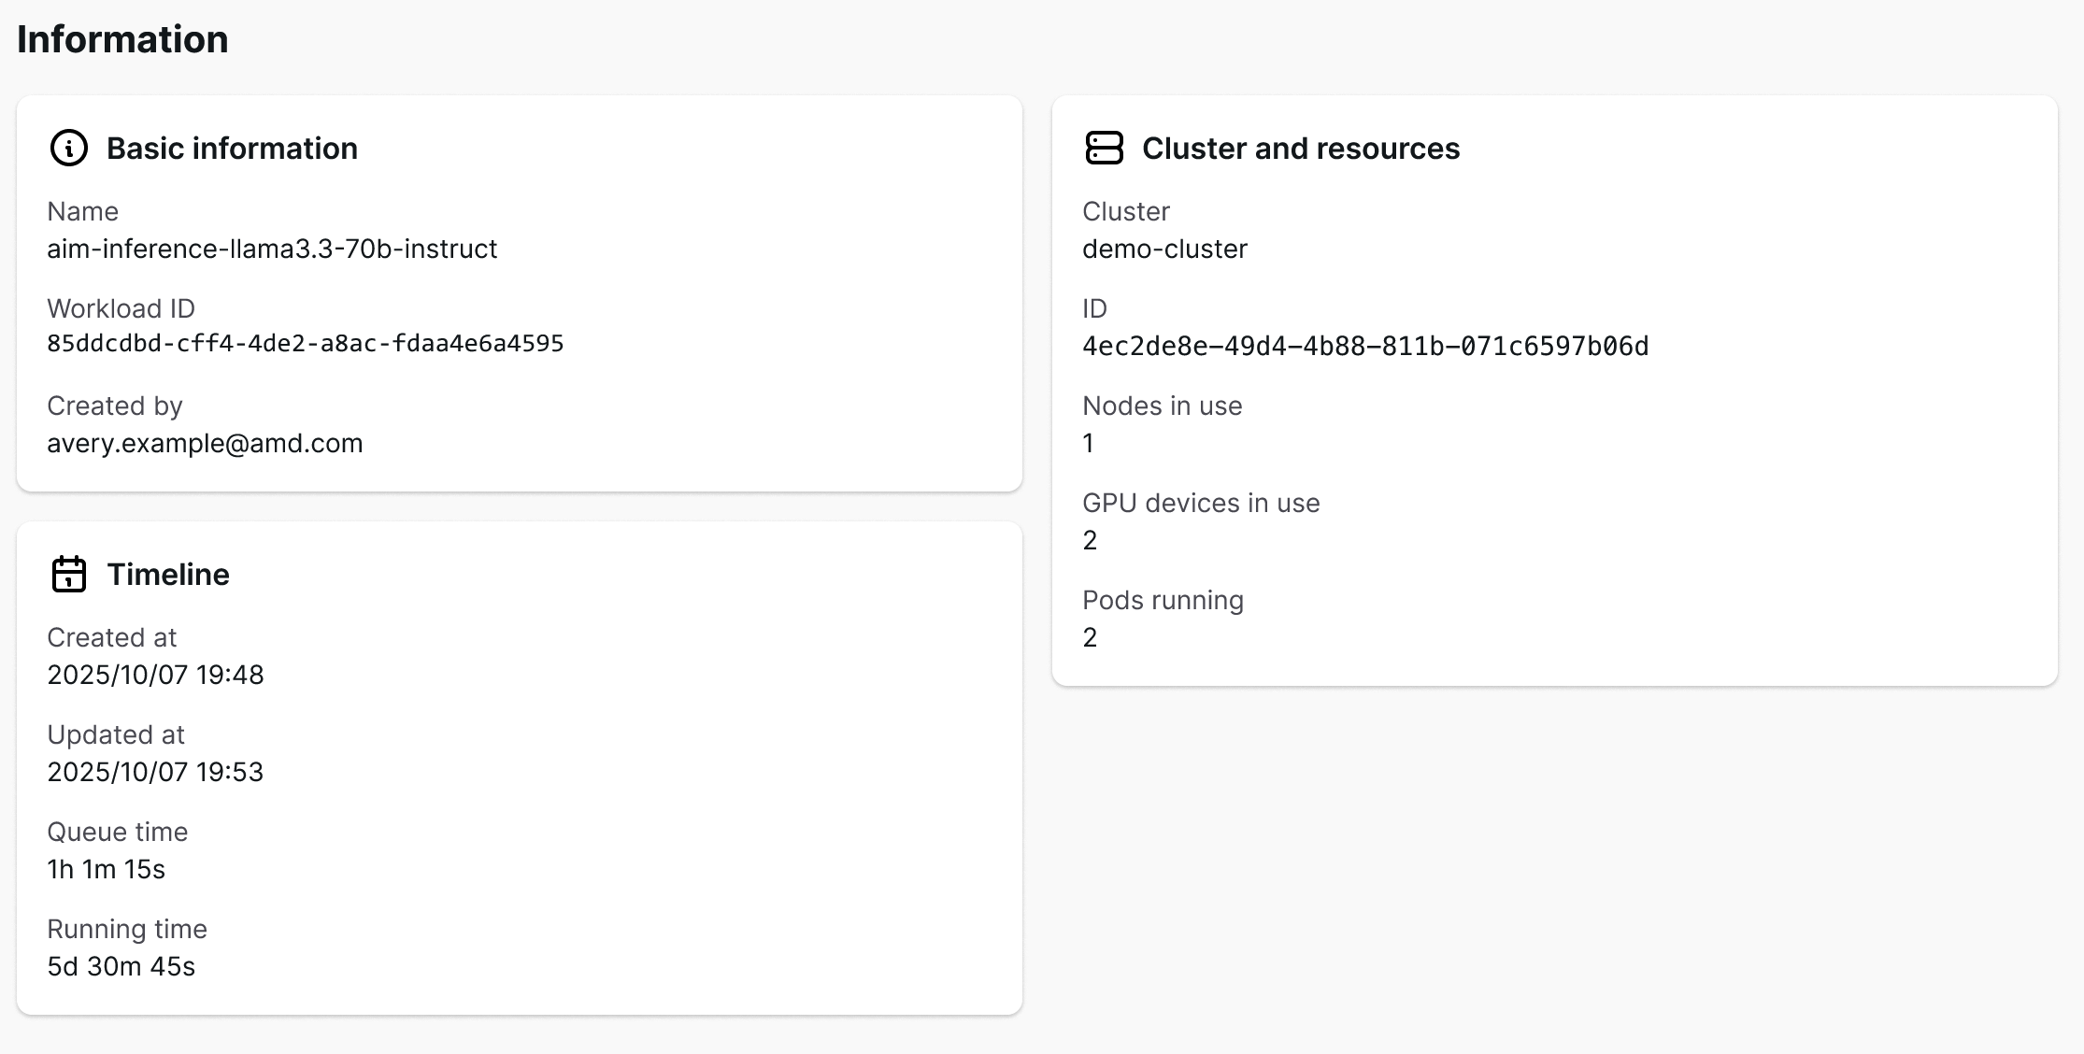Click the Information page heading
The height and width of the screenshot is (1054, 2084).
pyautogui.click(x=122, y=39)
